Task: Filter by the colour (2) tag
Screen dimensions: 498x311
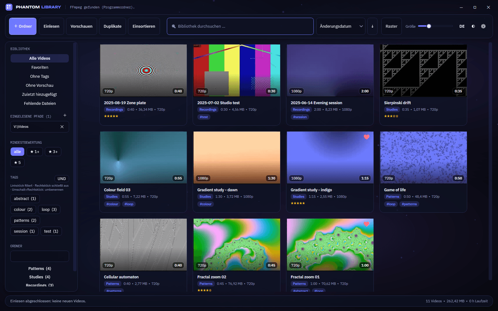Action: coord(23,209)
